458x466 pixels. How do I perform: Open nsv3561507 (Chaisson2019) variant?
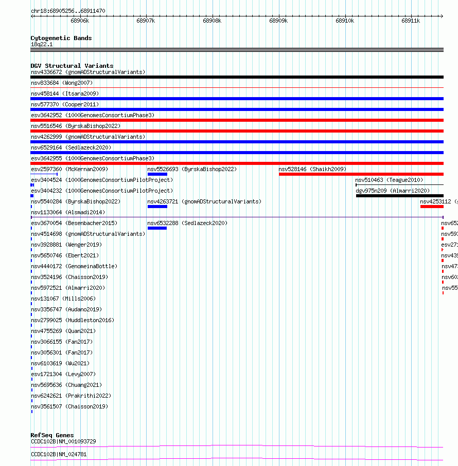point(69,406)
